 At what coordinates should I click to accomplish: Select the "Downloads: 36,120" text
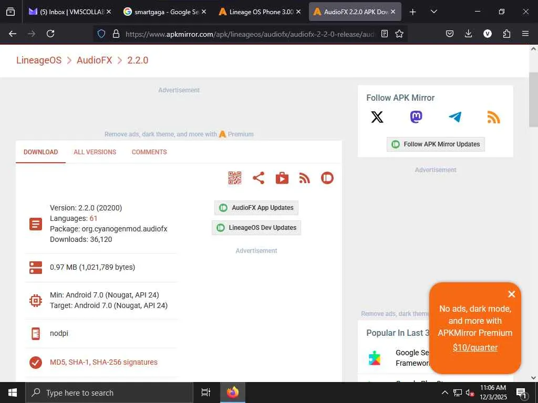pos(81,239)
